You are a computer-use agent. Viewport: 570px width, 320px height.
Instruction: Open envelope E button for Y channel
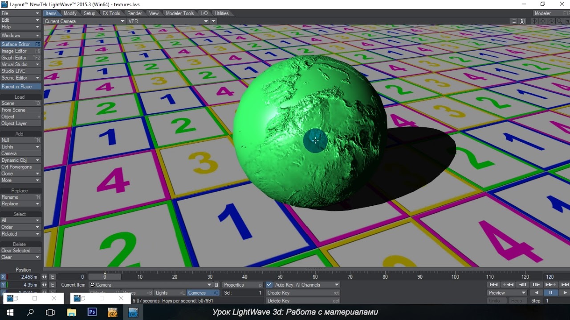(x=52, y=285)
